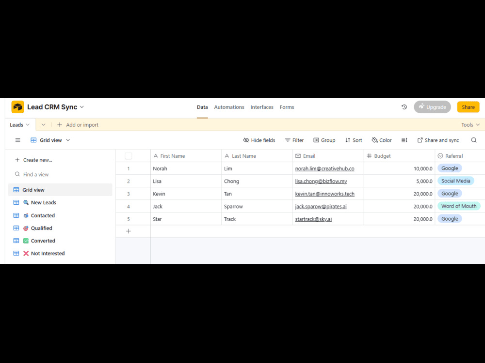The height and width of the screenshot is (363, 485).
Task: Open email norah.lim@creativehub.co
Action: (x=324, y=168)
